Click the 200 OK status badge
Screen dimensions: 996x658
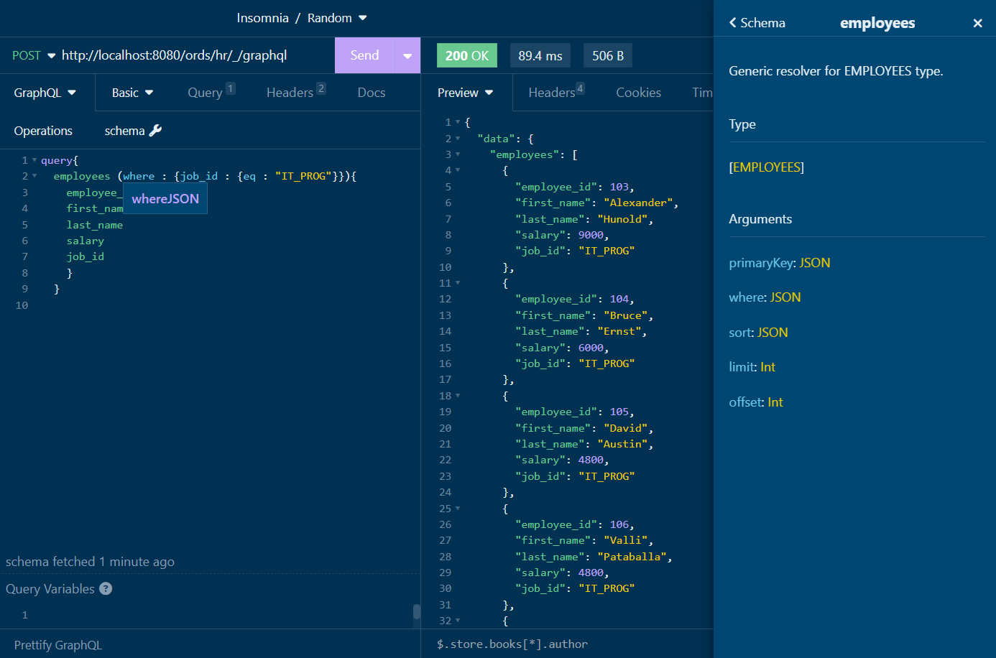467,55
